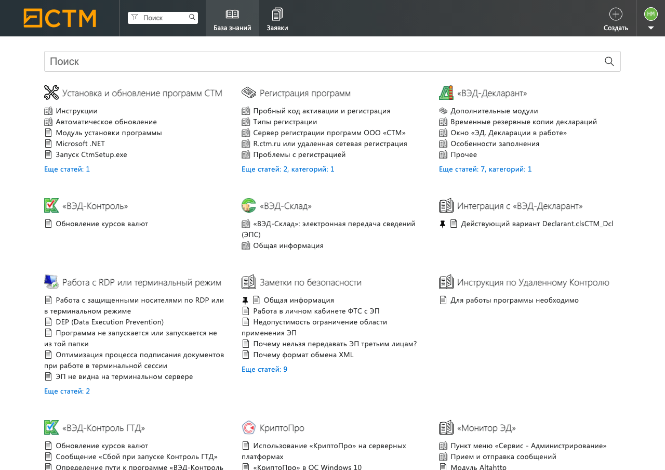Click the Создать button
Image resolution: width=665 pixels, height=470 pixels.
616,18
